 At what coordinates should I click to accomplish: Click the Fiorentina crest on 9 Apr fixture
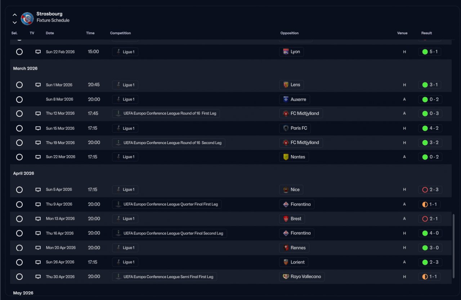(x=286, y=205)
